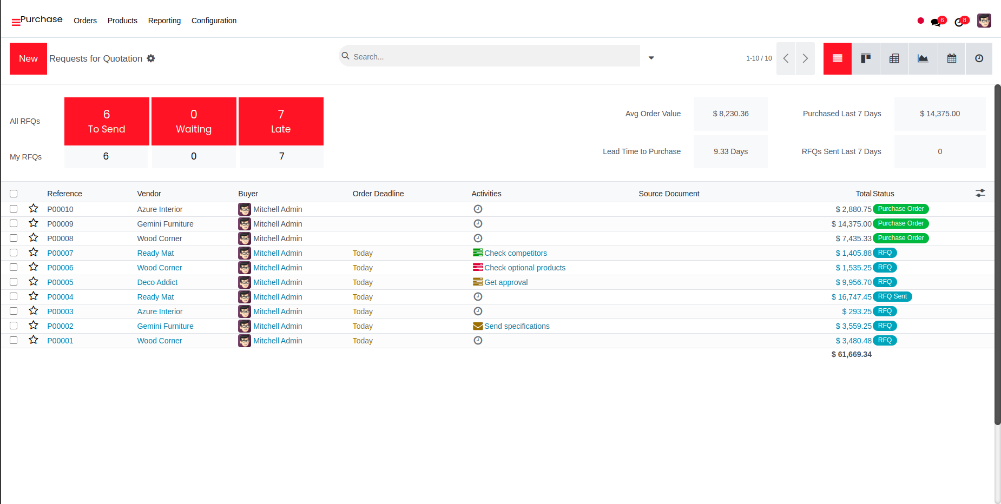Open the Configuration menu
Screen dimensions: 1001x504
pos(214,21)
